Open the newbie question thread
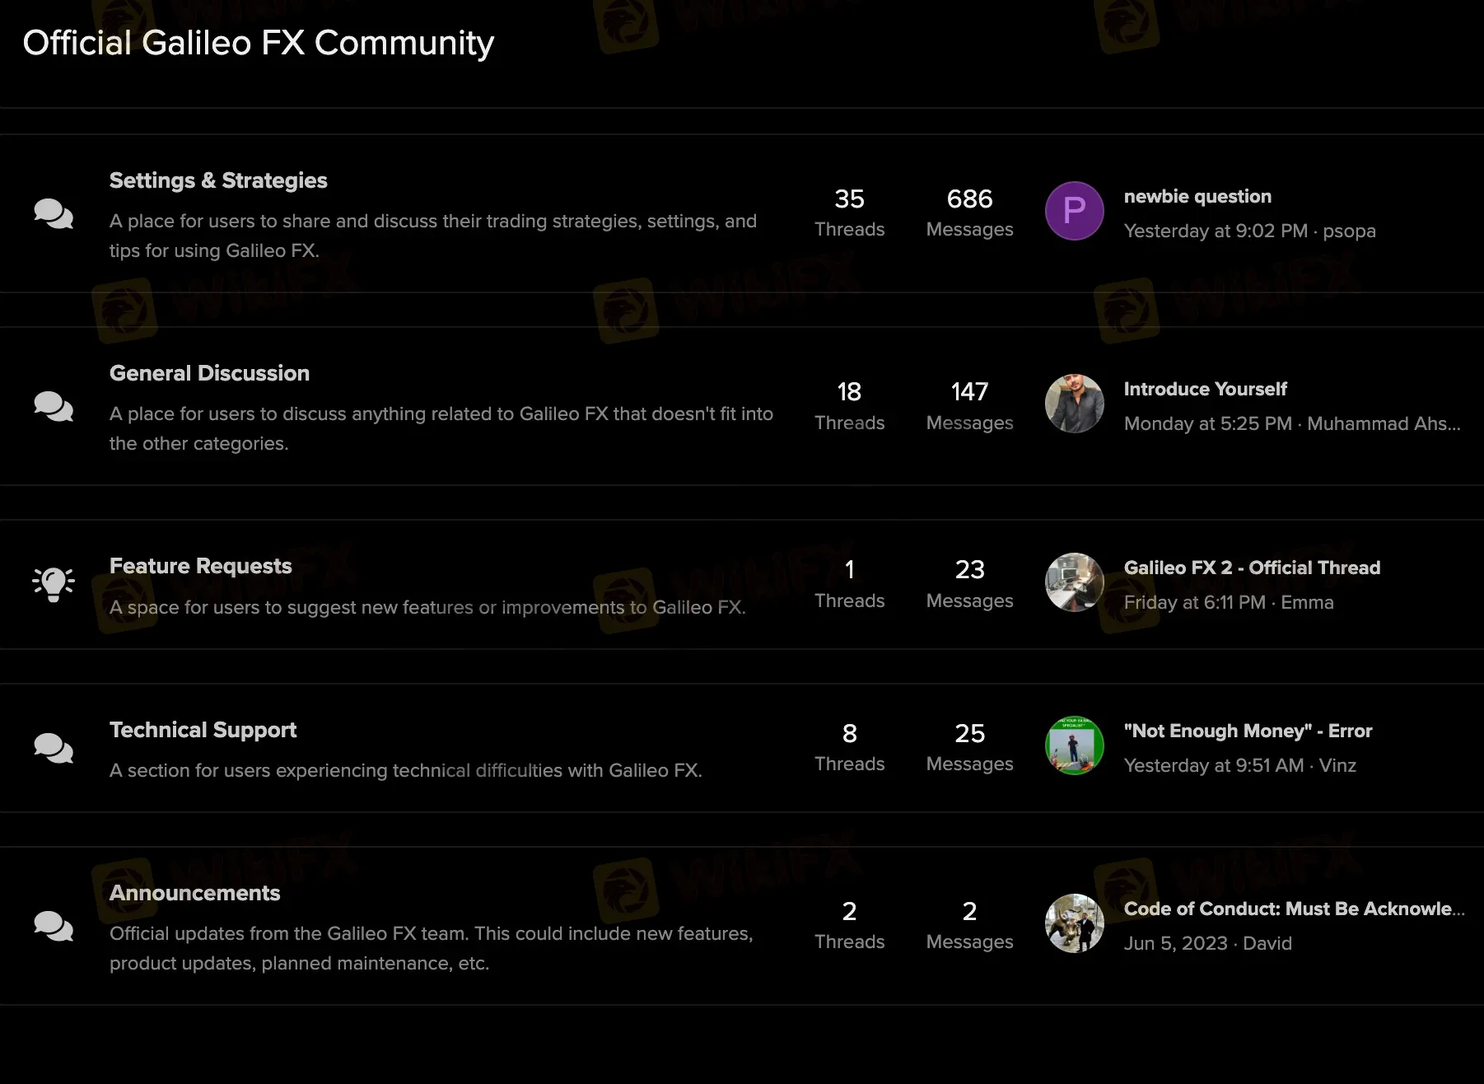1484x1084 pixels. 1197,196
